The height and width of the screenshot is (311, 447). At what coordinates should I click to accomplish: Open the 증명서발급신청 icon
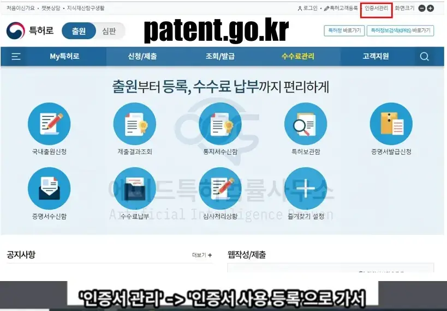391,124
